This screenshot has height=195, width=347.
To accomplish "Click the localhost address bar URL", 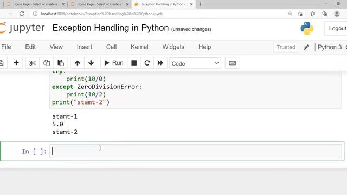I will pos(102,14).
